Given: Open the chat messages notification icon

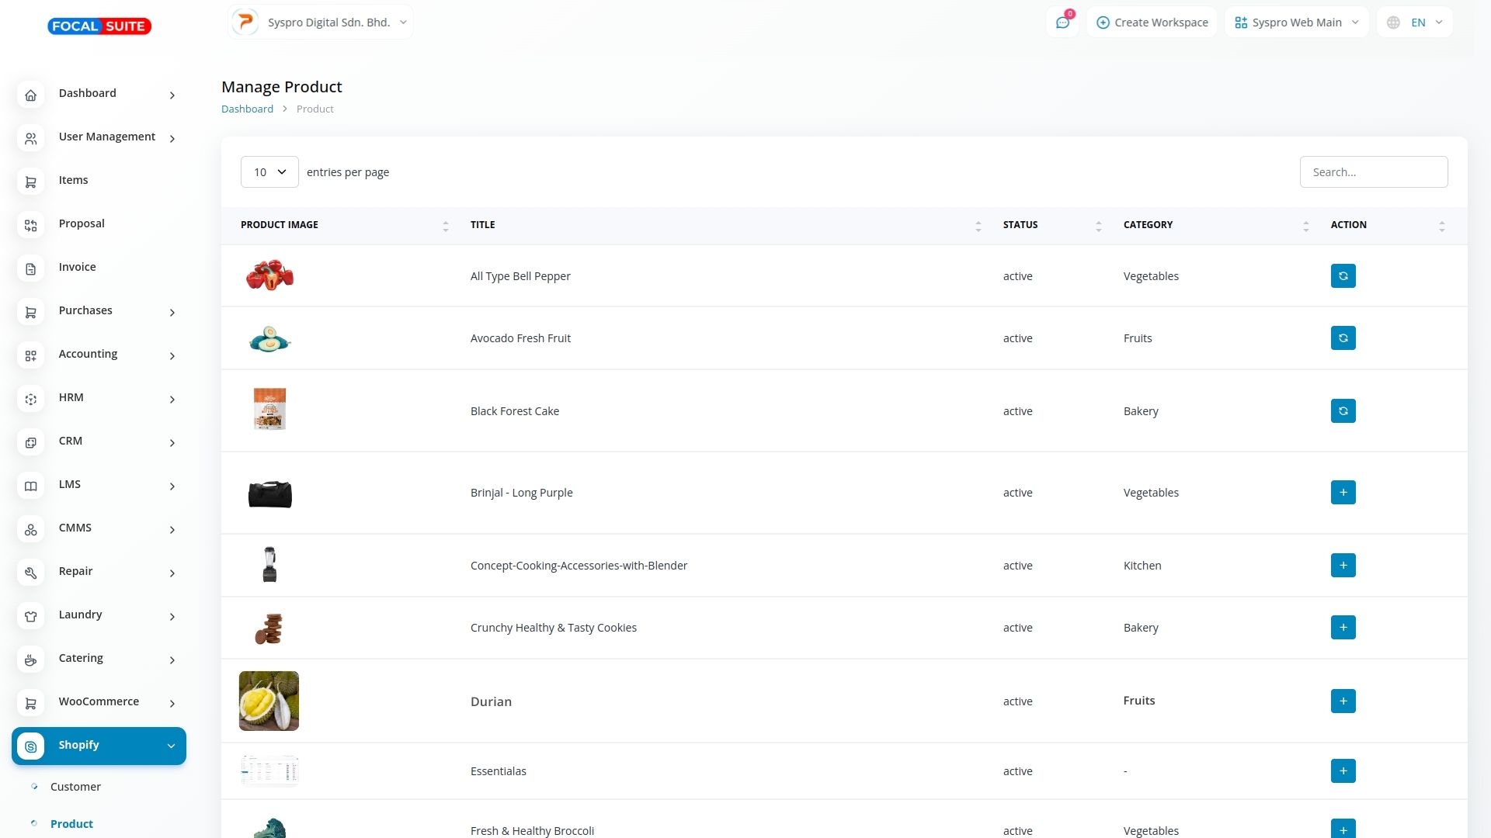Looking at the screenshot, I should point(1062,23).
